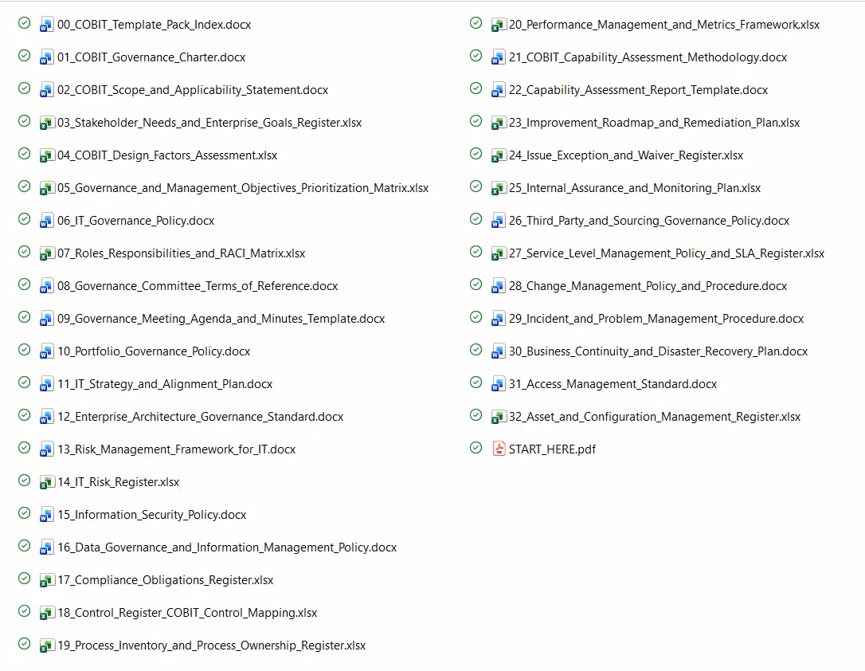The image size is (865, 671).
Task: Click sync status checkmark for 26_Third_Party_and_Sourcing_Governance_Policy.docx
Action: pyautogui.click(x=476, y=219)
